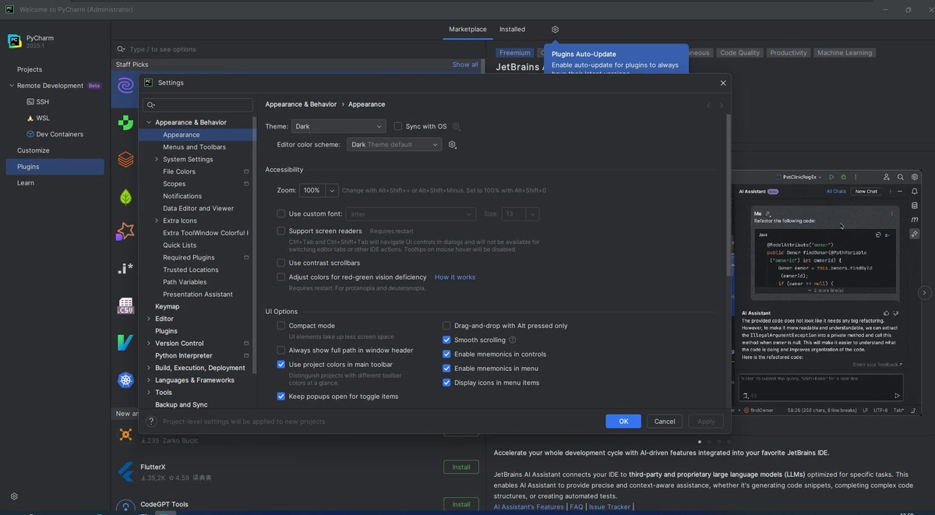The width and height of the screenshot is (935, 515).
Task: Uncheck Display icons in menu items
Action: (446, 383)
